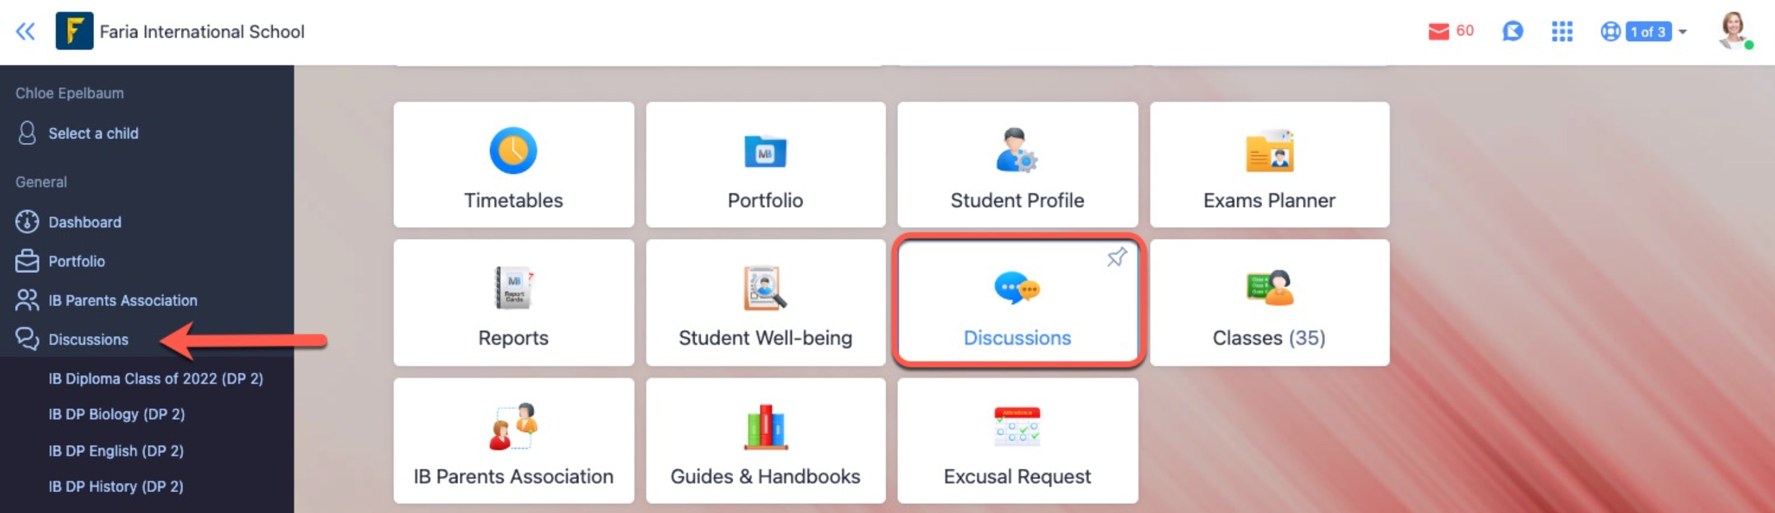Open the Guides & Handbooks books tile
1775x513 pixels.
click(x=765, y=441)
